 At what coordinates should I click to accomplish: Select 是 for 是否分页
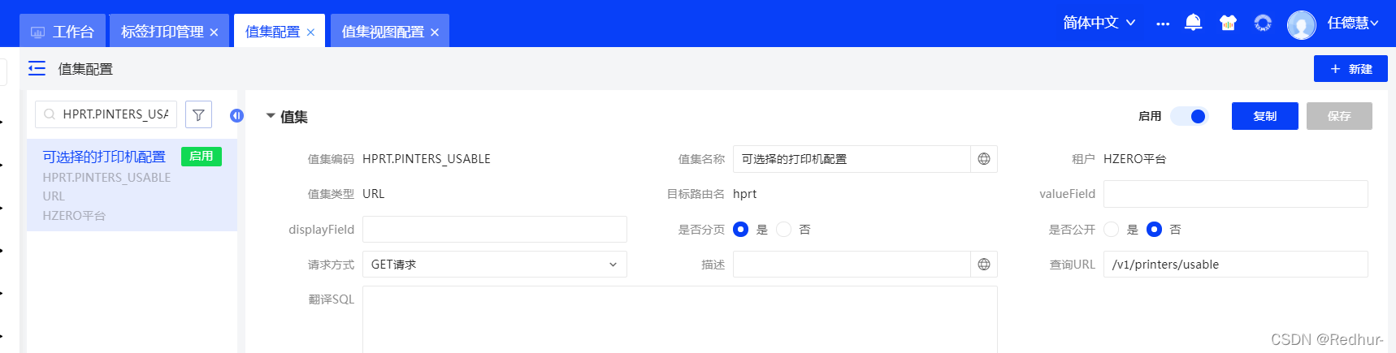pos(740,230)
